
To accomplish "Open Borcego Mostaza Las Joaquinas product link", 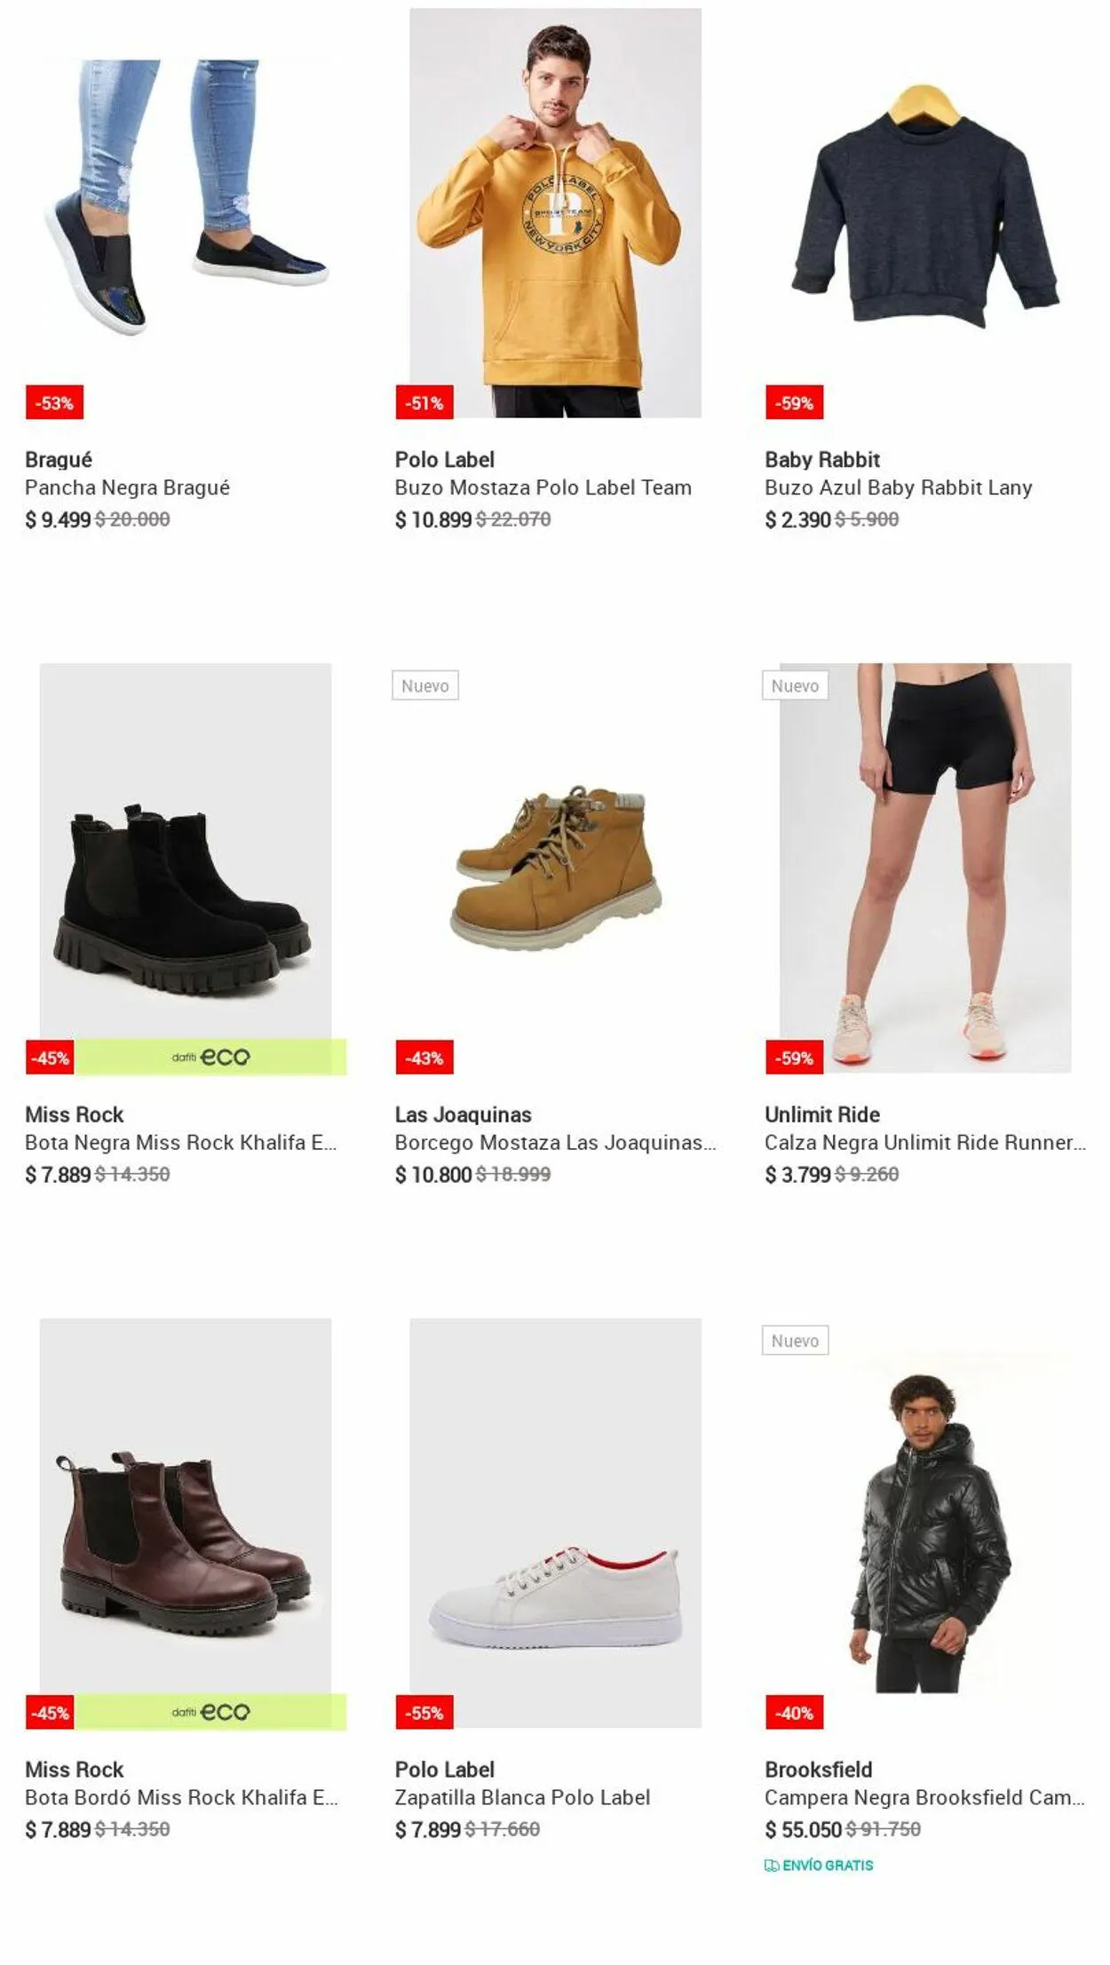I will click(x=555, y=1142).
